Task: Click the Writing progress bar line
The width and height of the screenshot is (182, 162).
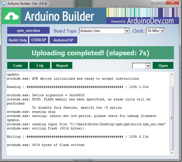Action: coord(78,137)
